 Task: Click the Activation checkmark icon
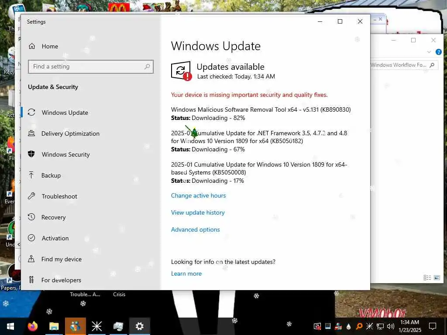coord(31,238)
